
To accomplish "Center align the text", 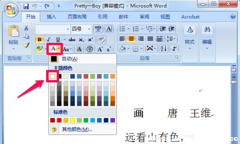I will 131,38.
